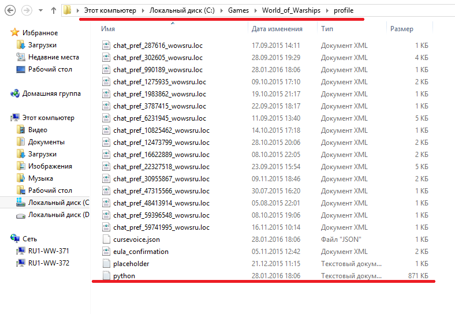Open Видео folder in sidebar
The height and width of the screenshot is (314, 455).
pyautogui.click(x=38, y=130)
